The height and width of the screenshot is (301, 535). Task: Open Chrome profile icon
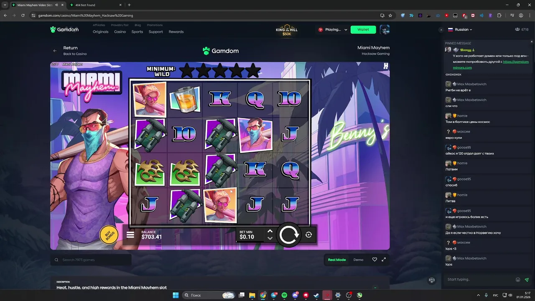(x=521, y=15)
